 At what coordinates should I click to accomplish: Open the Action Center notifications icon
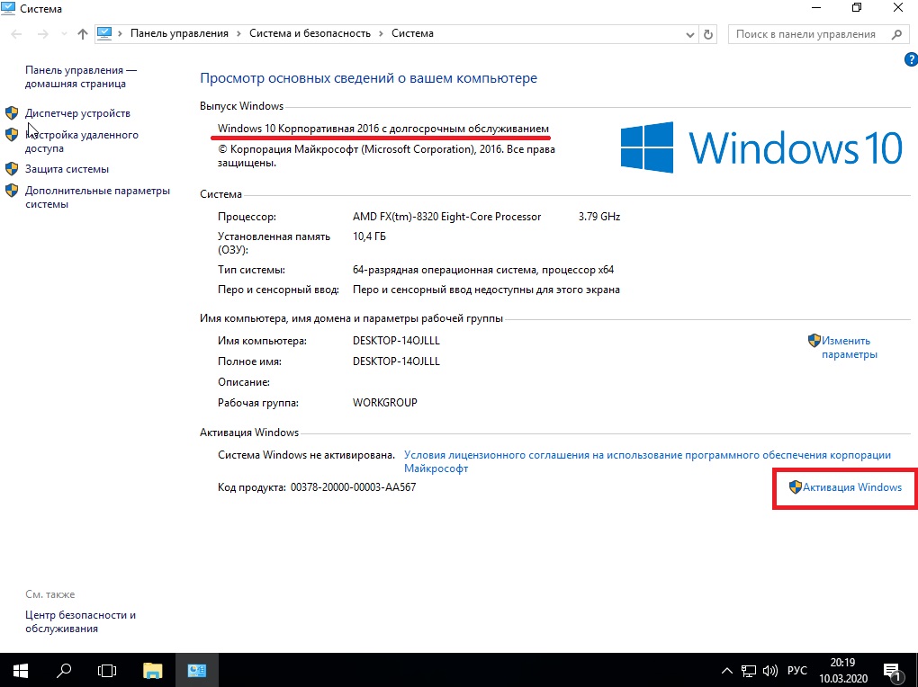[x=892, y=671]
